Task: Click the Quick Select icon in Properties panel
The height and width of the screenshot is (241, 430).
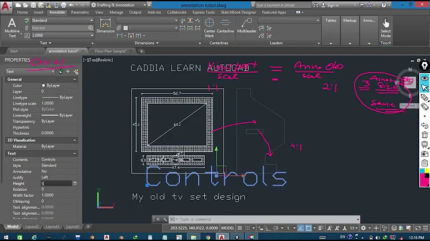Action: click(76, 72)
